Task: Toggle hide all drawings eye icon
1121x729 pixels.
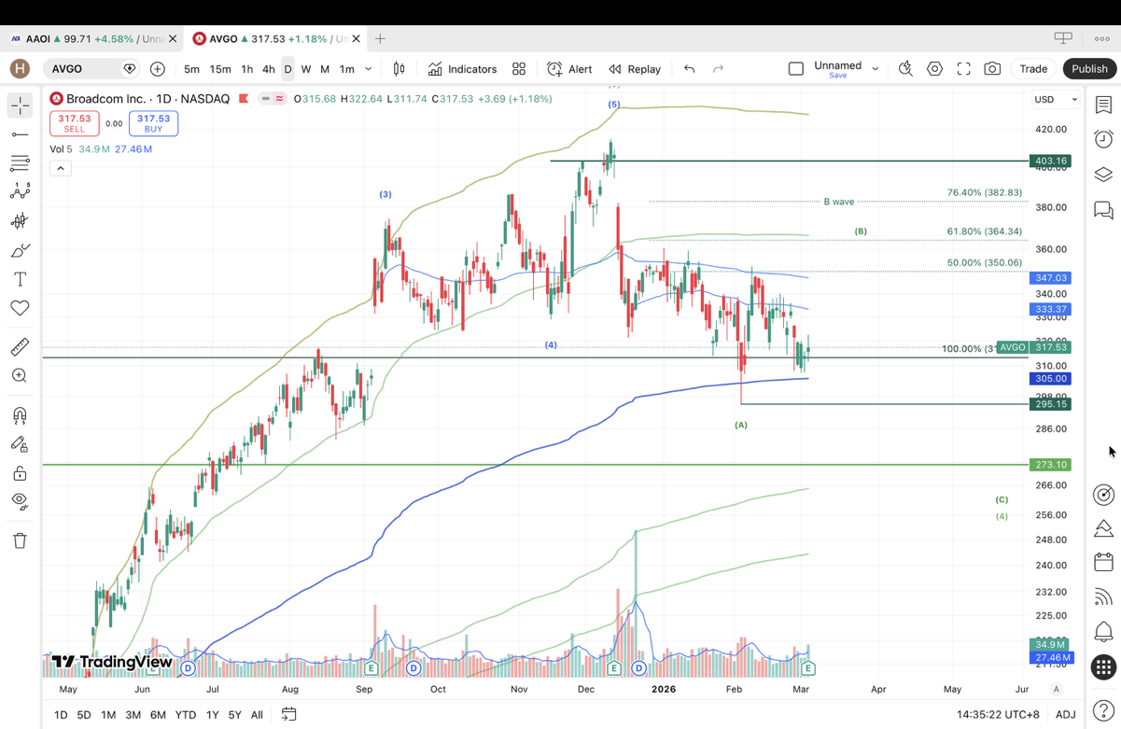Action: [x=20, y=500]
